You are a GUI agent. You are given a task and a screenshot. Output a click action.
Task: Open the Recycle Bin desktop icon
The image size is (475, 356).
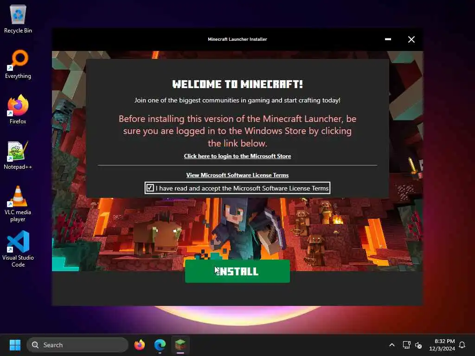click(18, 19)
